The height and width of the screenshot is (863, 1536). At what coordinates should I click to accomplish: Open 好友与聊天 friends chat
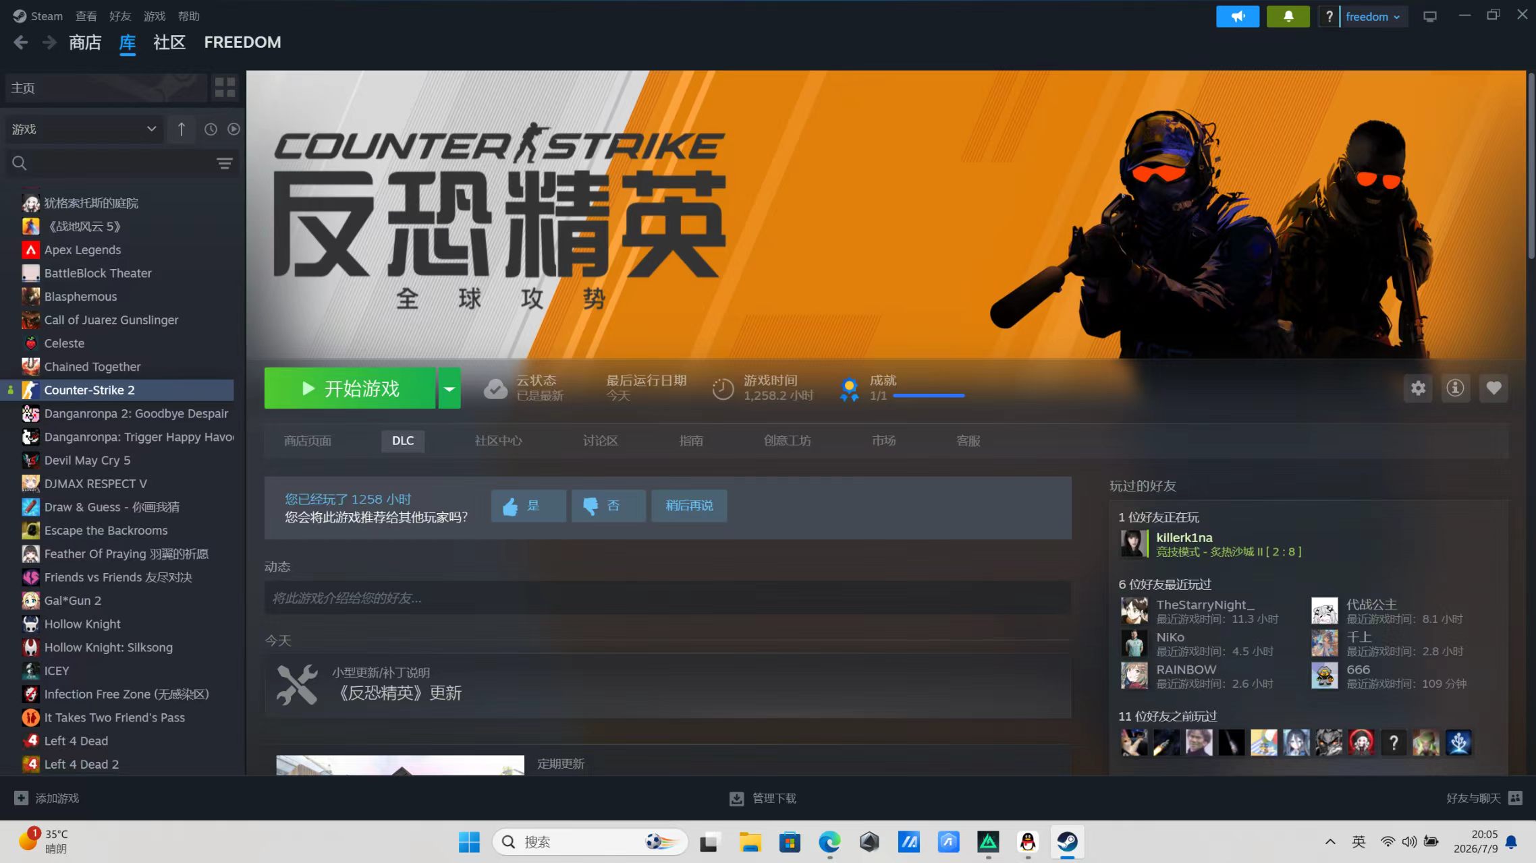1484,798
